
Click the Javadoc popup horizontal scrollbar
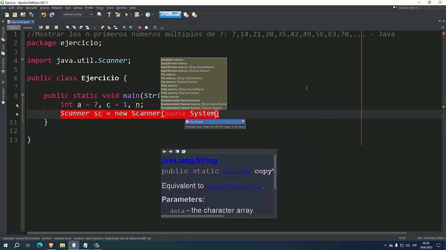pos(193,216)
